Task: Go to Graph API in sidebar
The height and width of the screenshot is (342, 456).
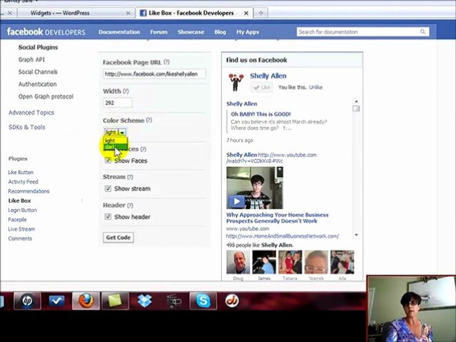Action: click(31, 60)
